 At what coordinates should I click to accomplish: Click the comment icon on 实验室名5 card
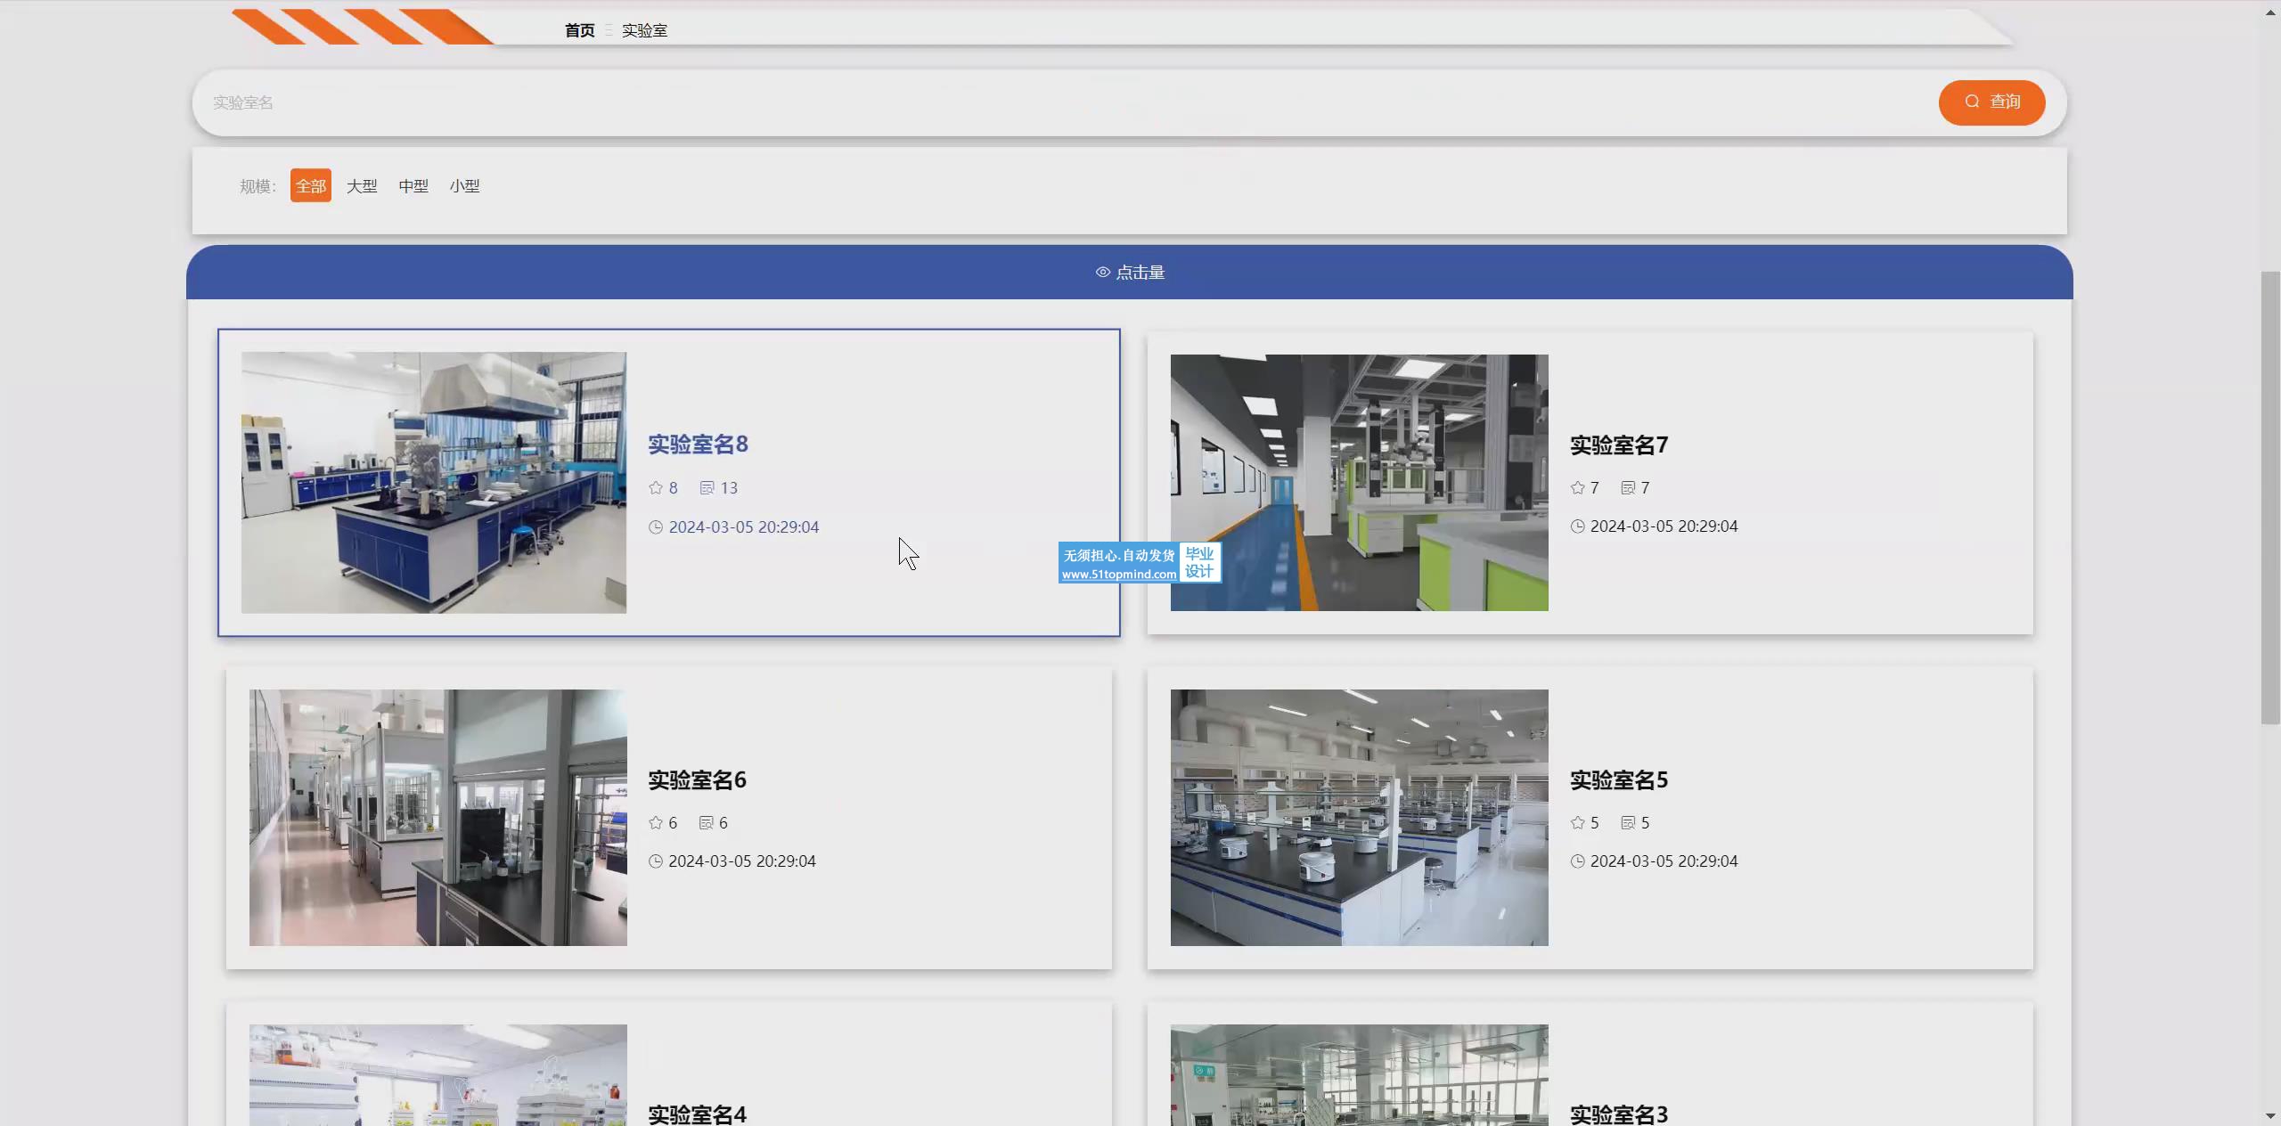[x=1629, y=823]
